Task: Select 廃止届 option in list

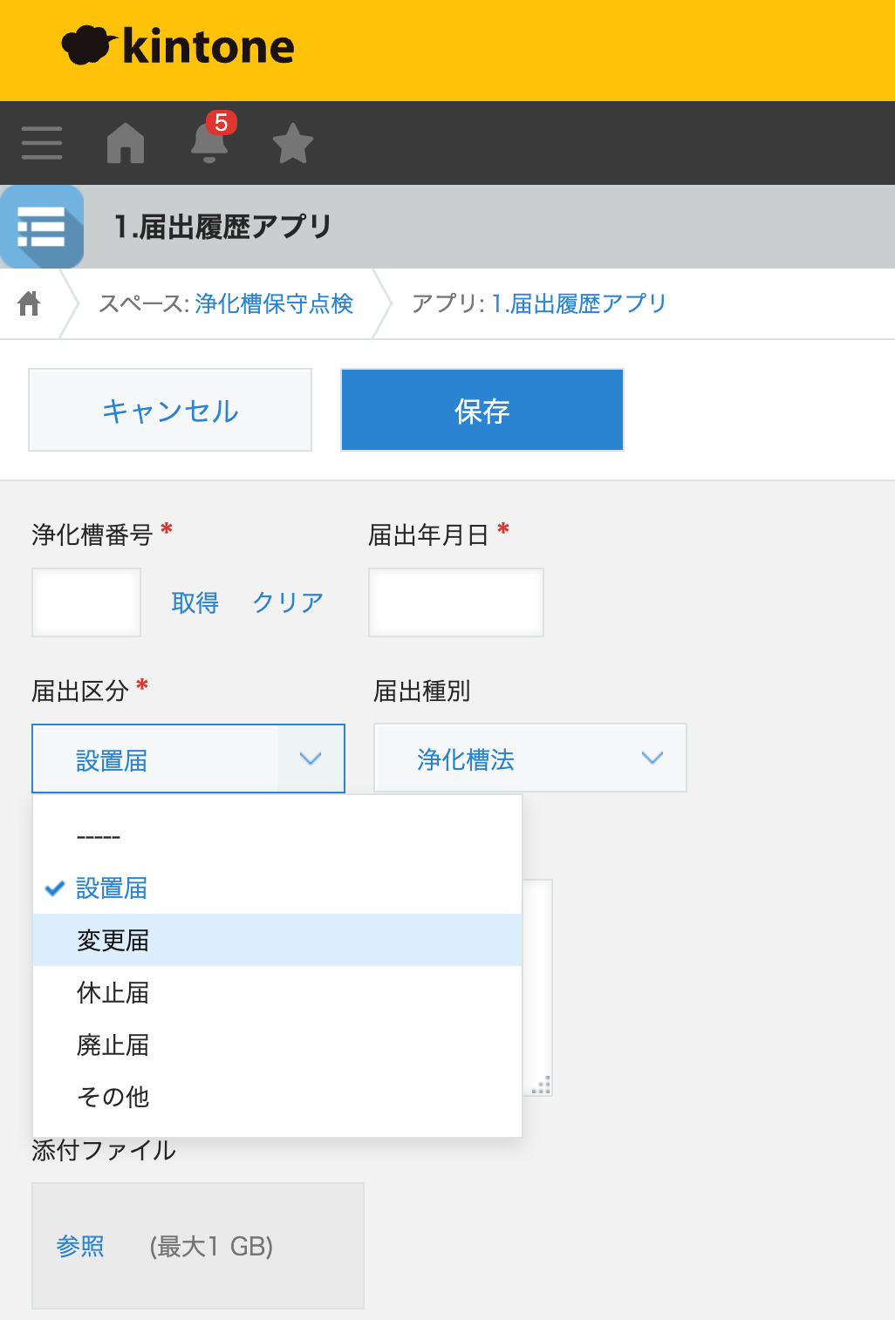Action: [x=277, y=1044]
